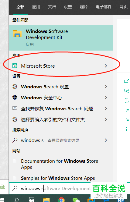Switch to the 照片 tab
The image size is (130, 202).
pos(84,7)
